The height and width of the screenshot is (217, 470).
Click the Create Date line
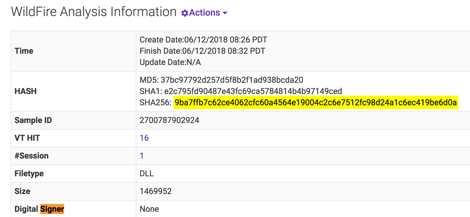[203, 40]
